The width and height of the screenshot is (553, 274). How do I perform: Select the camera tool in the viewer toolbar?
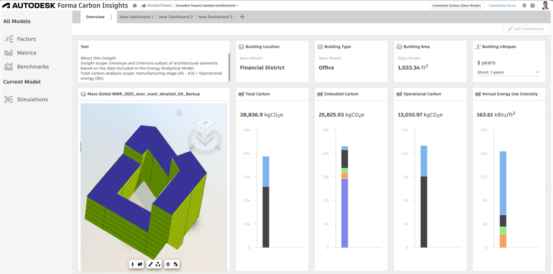[x=140, y=264]
